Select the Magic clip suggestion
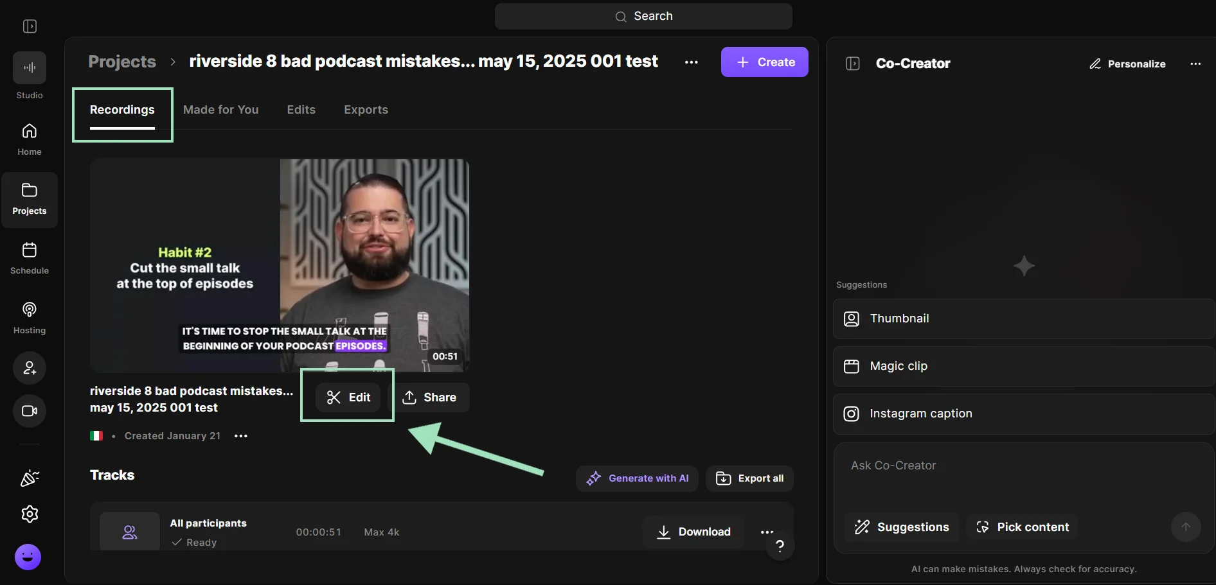This screenshot has height=585, width=1216. click(1024, 366)
